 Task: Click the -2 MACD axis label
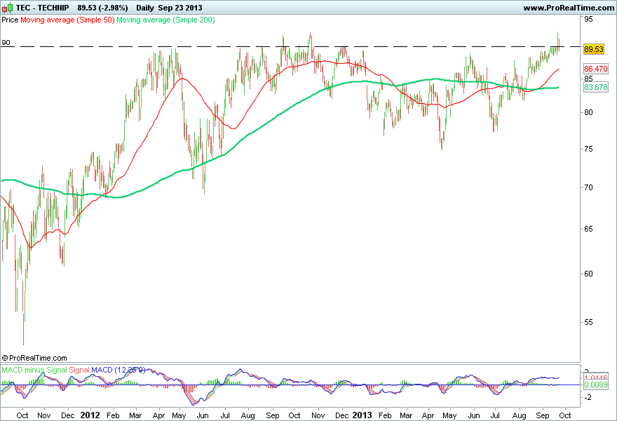[x=586, y=397]
